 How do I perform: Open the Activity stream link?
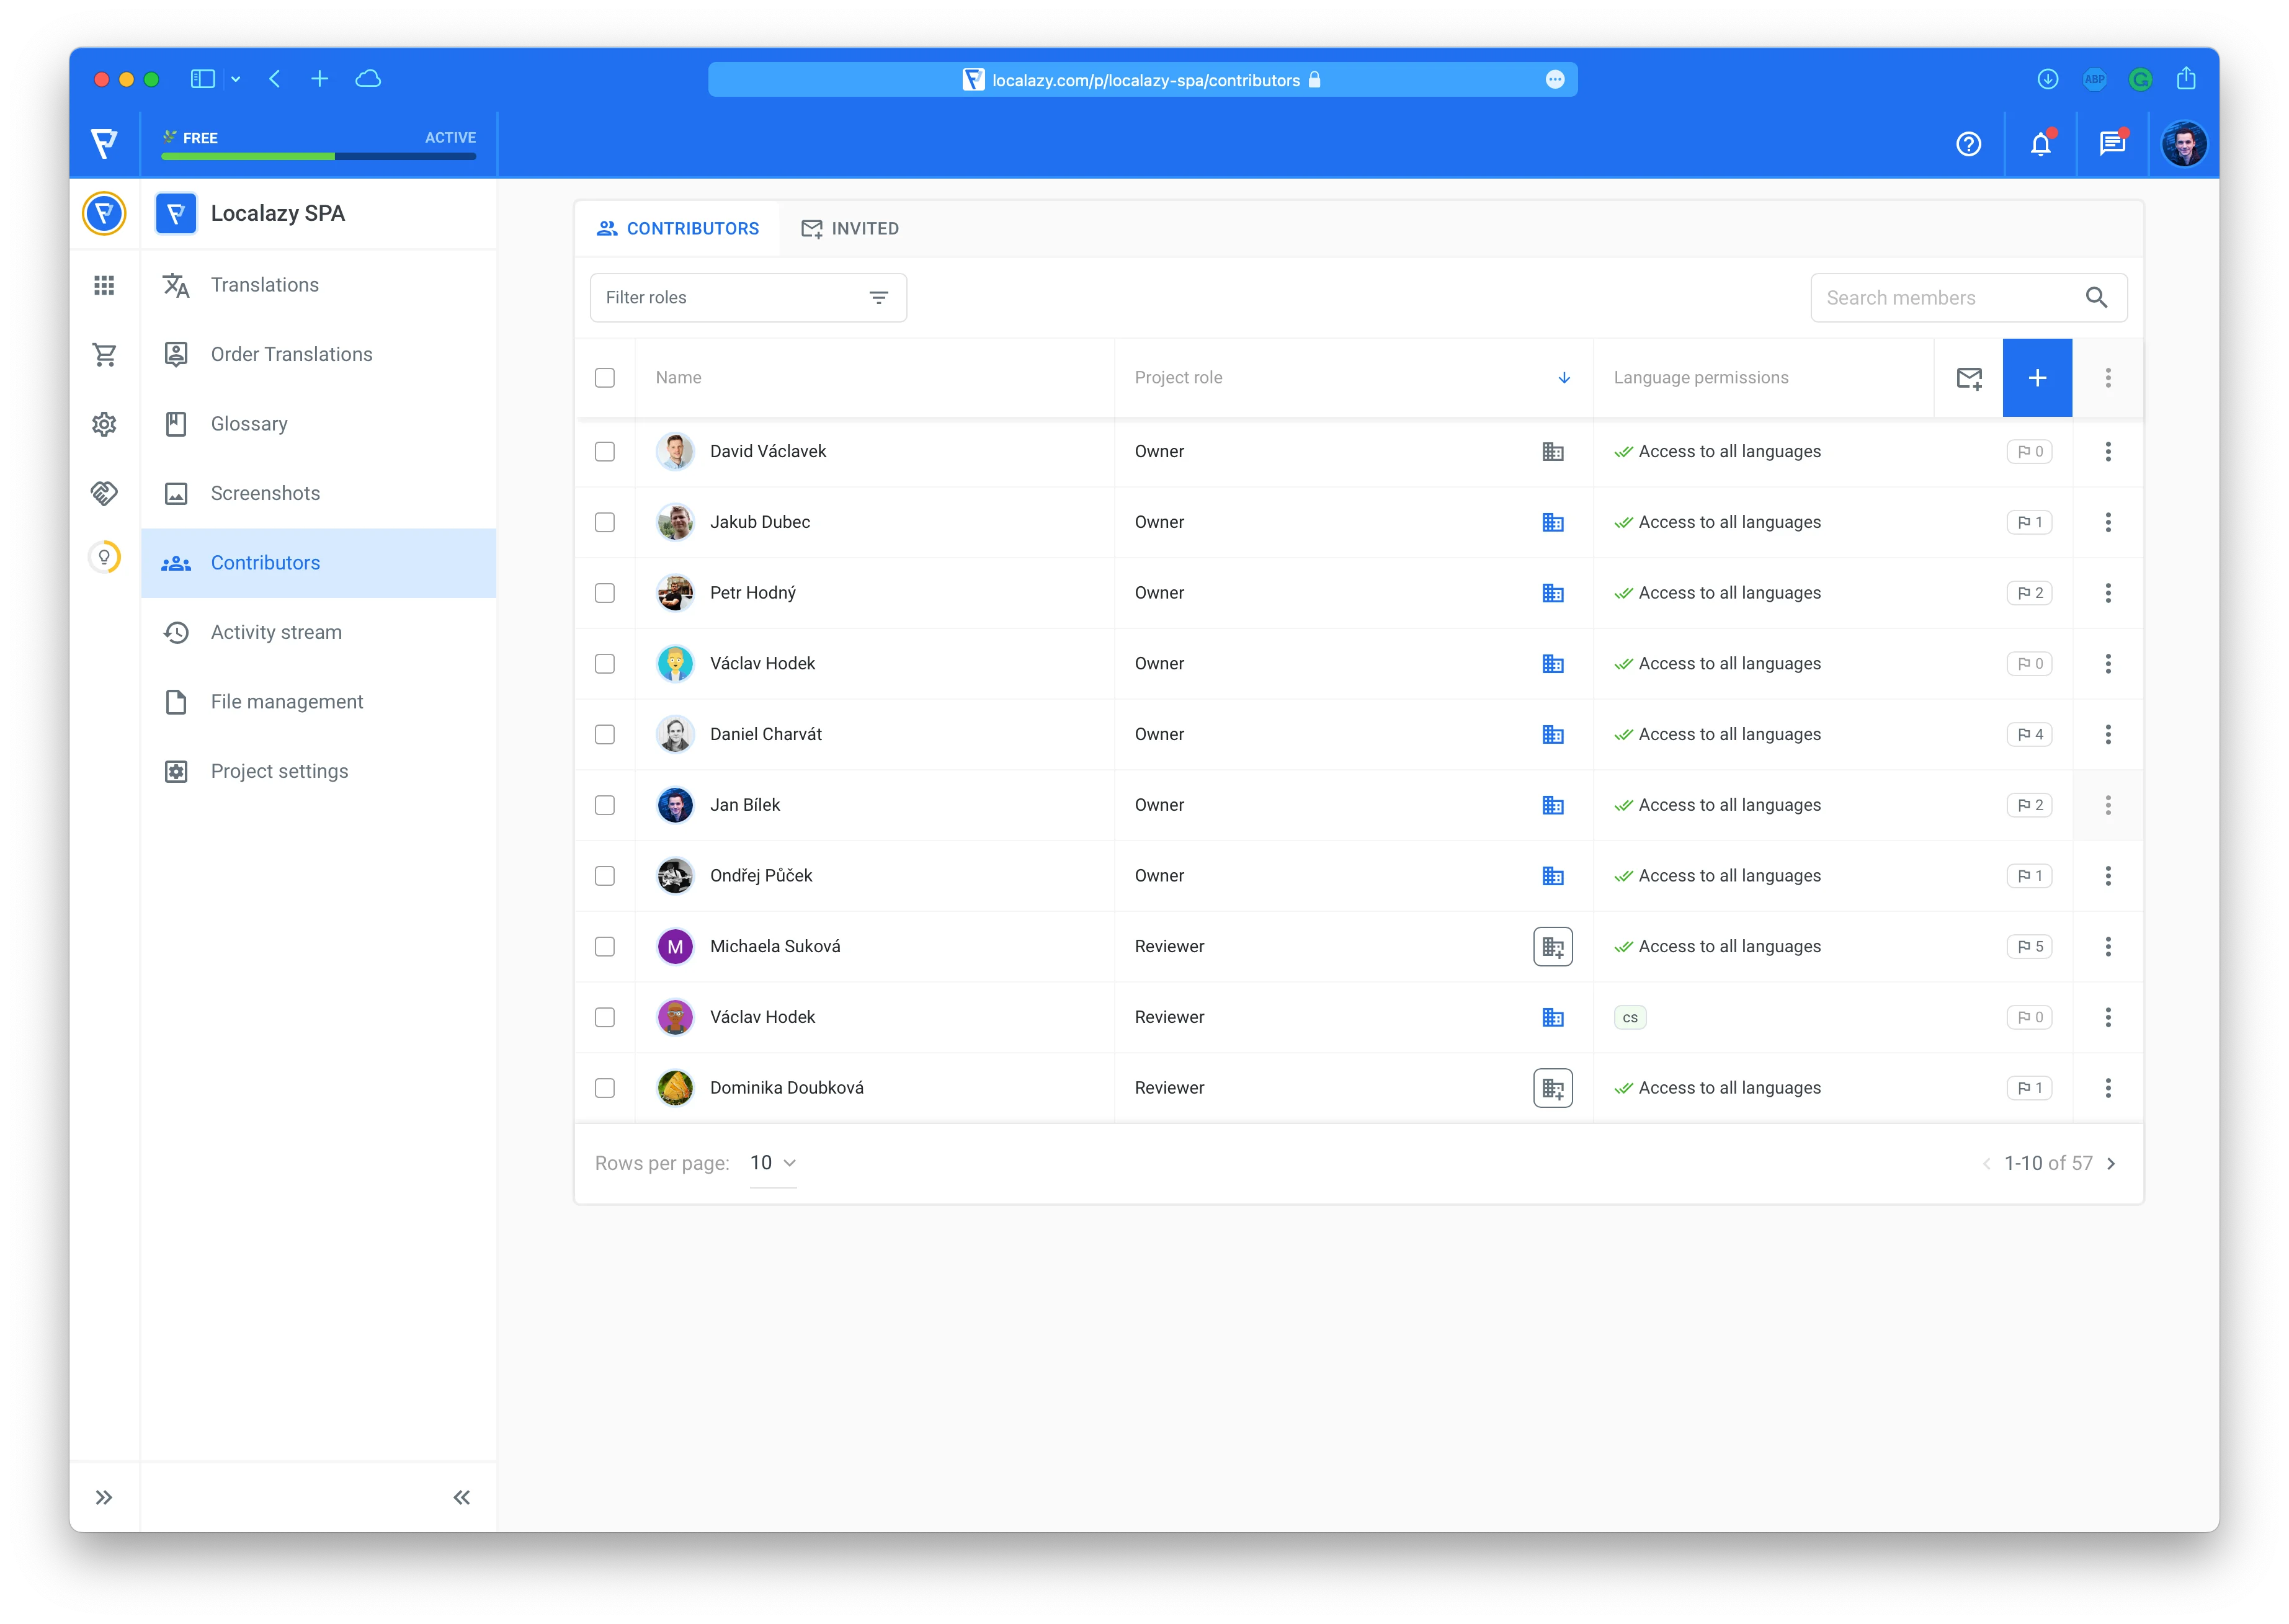pyautogui.click(x=276, y=632)
